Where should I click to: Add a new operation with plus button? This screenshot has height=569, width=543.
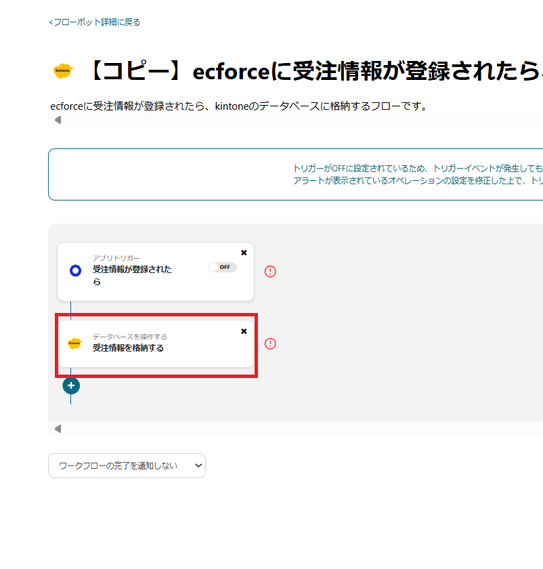71,385
